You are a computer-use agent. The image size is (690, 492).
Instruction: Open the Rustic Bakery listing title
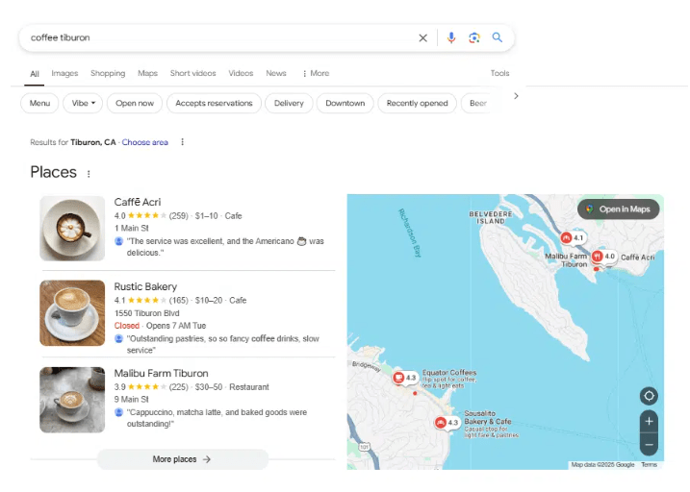click(145, 287)
